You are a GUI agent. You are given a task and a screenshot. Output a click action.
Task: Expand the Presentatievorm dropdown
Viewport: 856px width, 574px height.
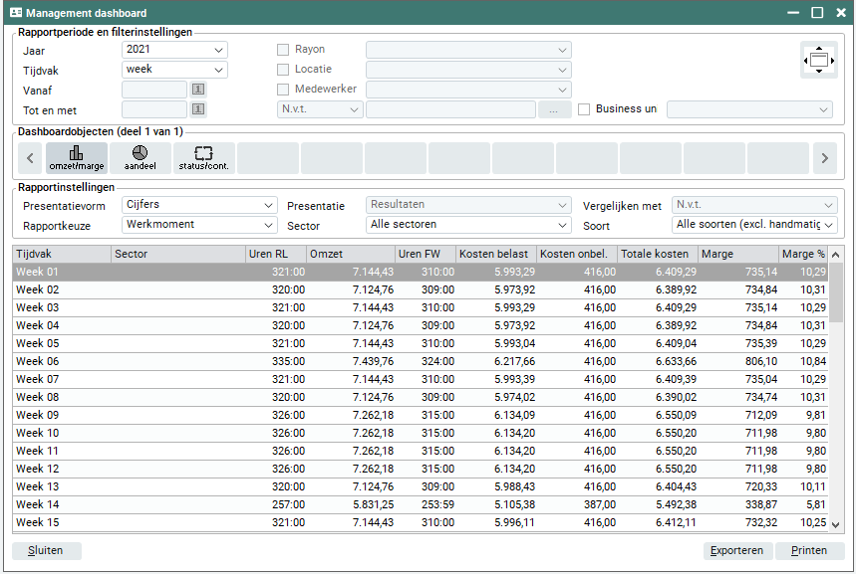[199, 205]
